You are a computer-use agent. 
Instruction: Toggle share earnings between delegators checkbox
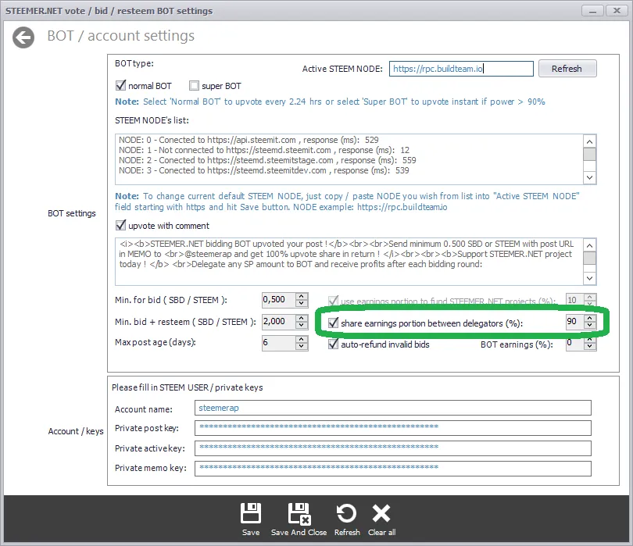pyautogui.click(x=333, y=323)
